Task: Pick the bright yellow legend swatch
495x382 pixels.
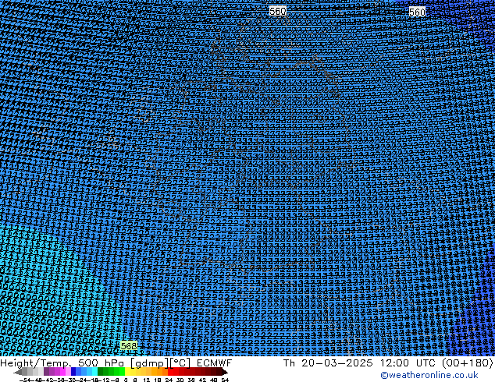Action: coord(127,372)
